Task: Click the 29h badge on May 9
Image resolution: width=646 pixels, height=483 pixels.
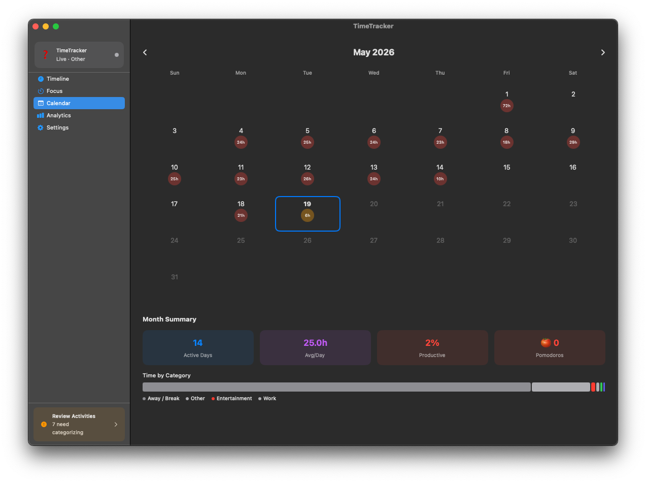Action: [x=573, y=142]
